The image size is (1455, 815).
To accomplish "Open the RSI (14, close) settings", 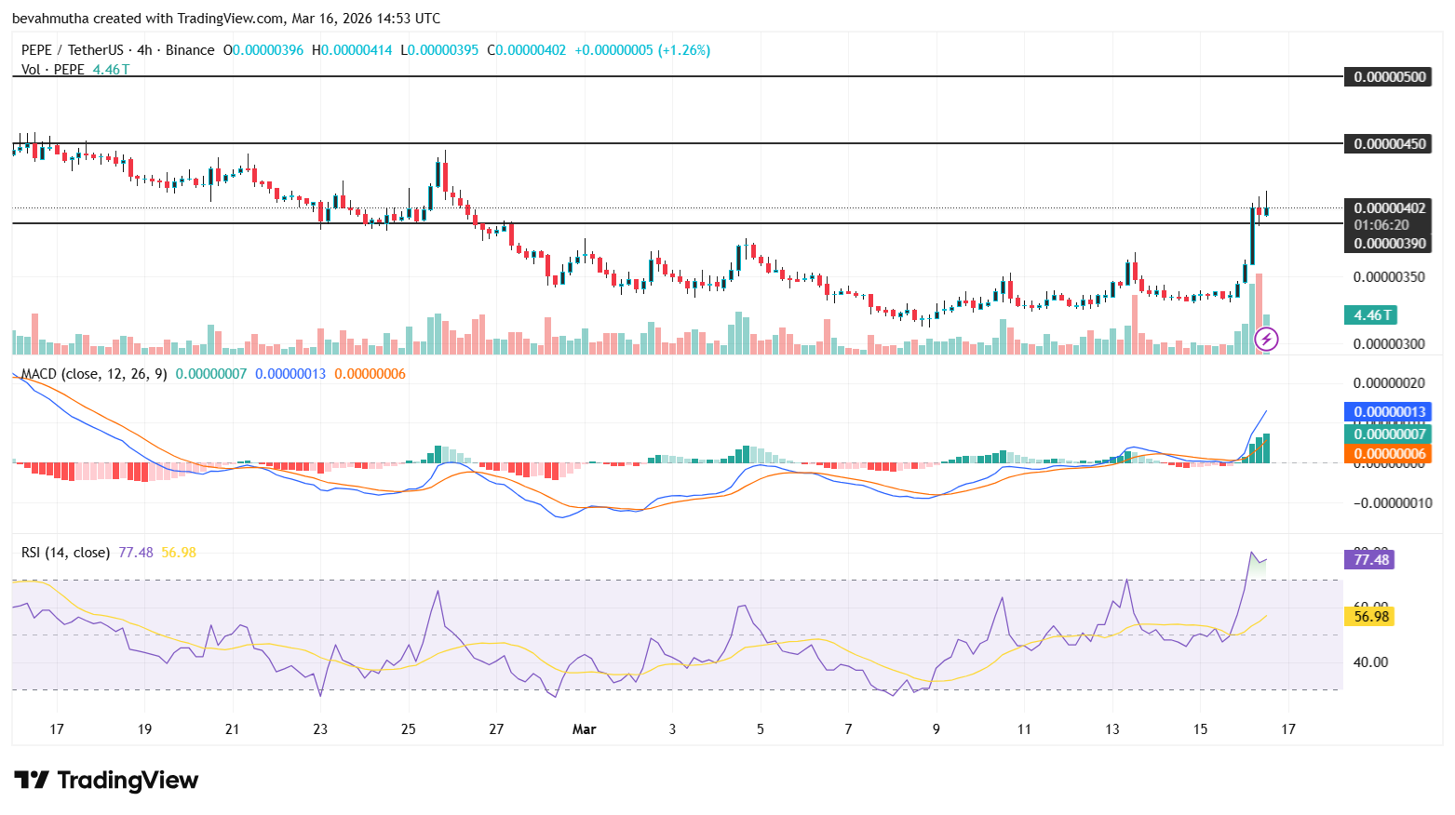I will coord(65,552).
